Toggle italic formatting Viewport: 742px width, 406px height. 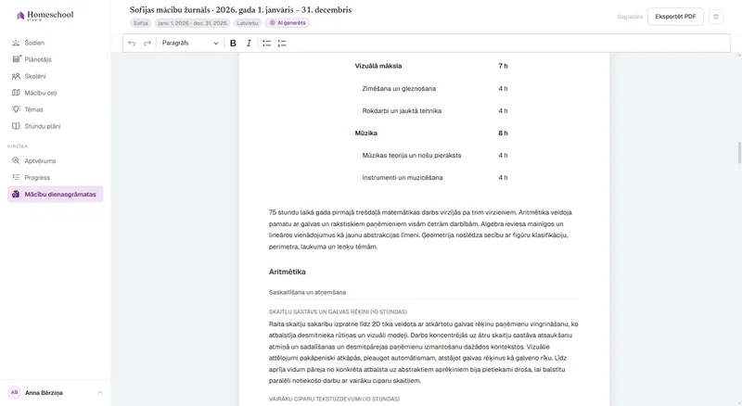(x=249, y=43)
